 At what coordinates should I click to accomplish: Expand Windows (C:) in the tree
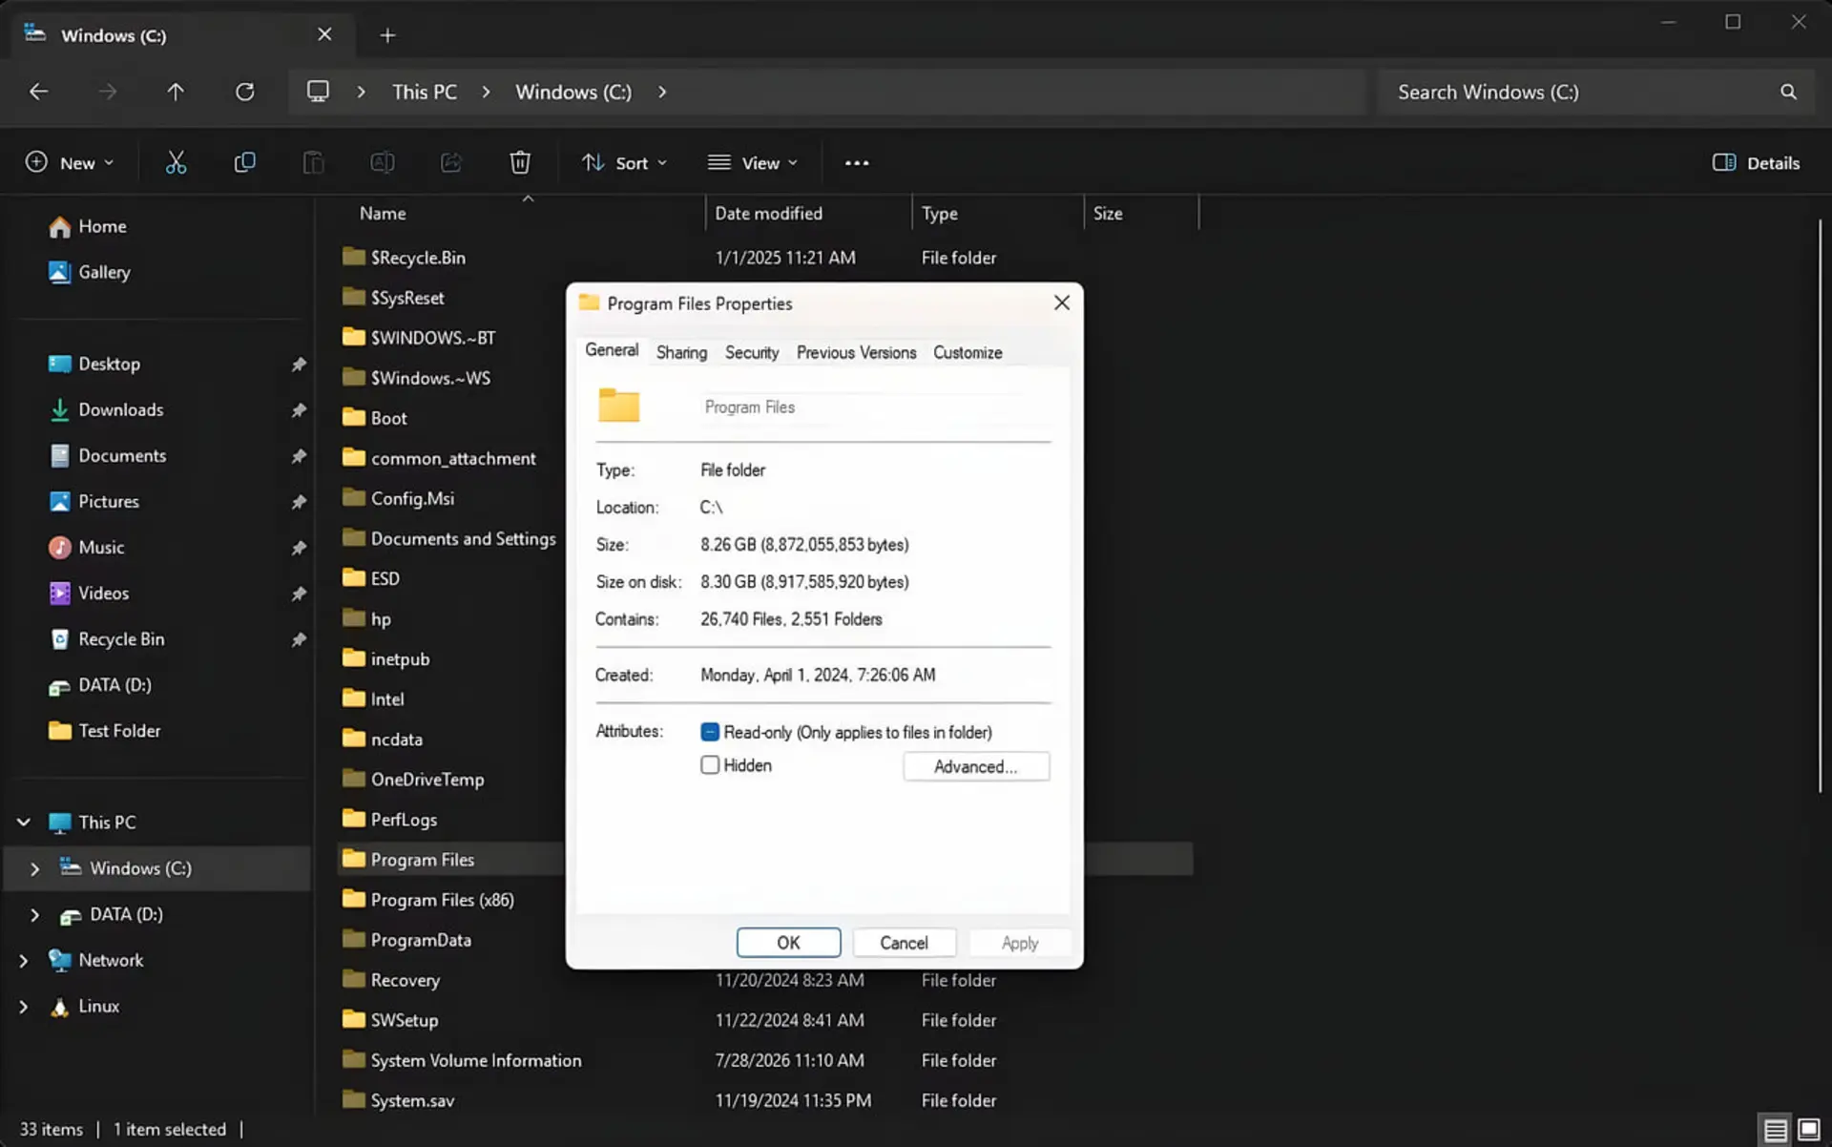click(x=35, y=868)
